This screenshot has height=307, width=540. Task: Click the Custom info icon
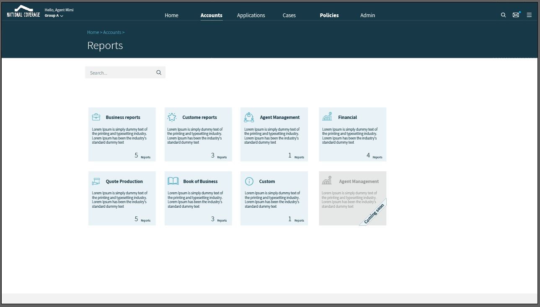tap(249, 181)
